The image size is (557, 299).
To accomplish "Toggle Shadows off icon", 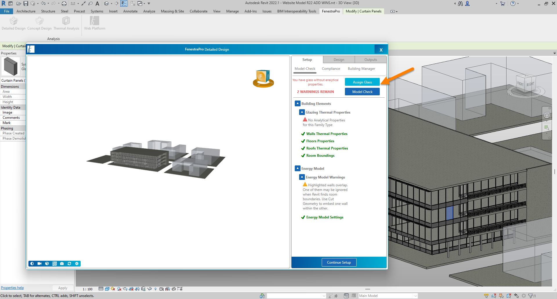I will (119, 289).
